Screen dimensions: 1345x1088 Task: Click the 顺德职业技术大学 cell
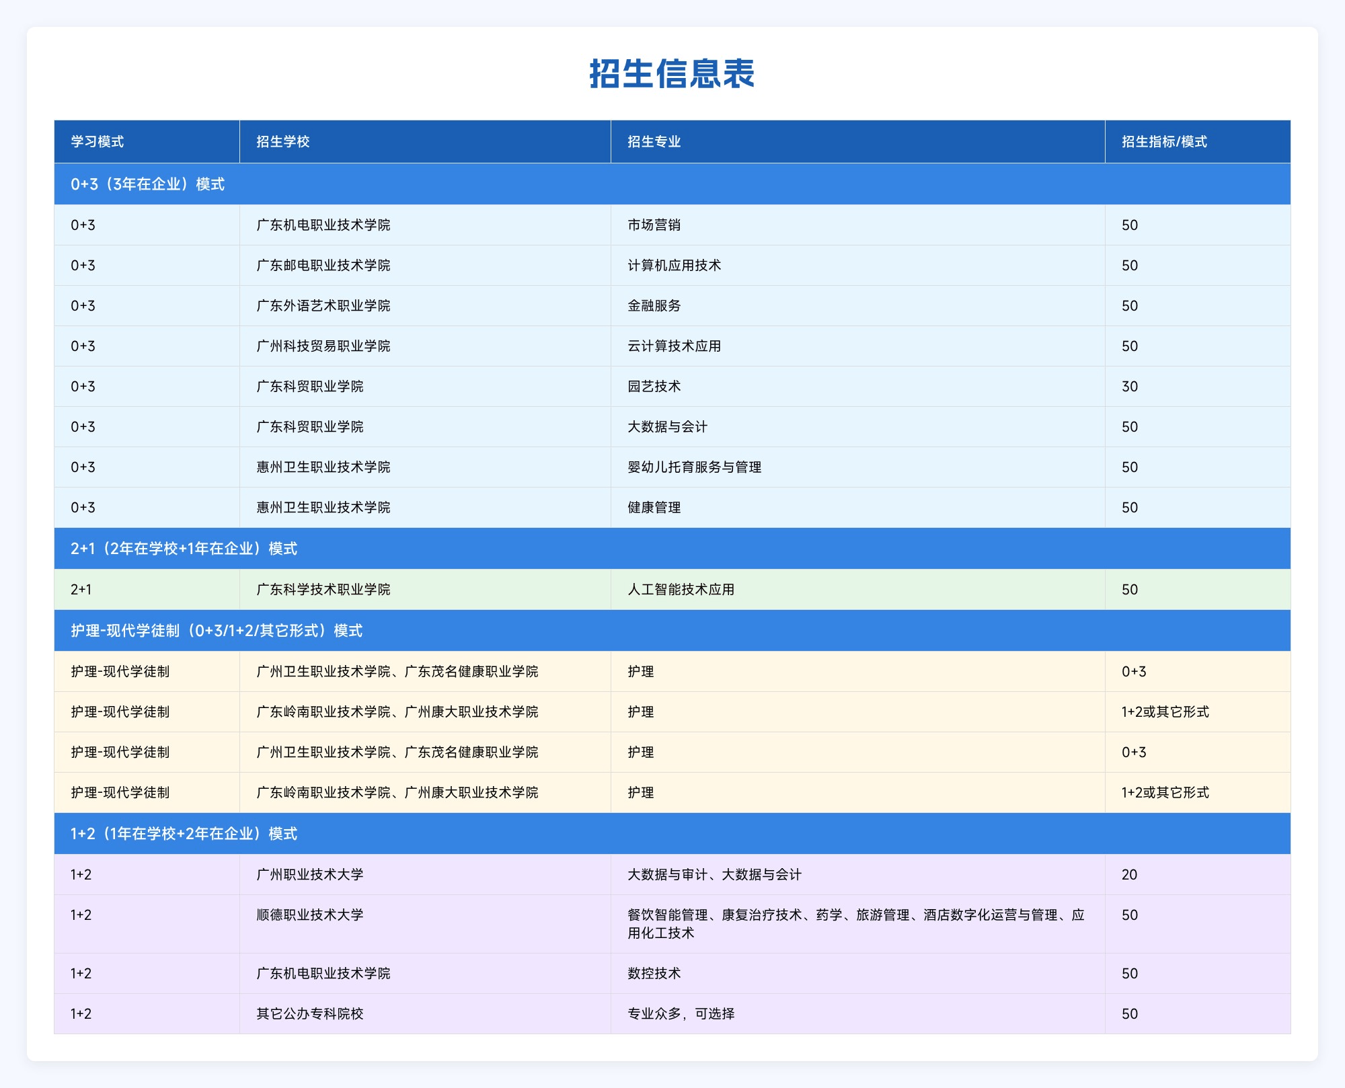425,924
